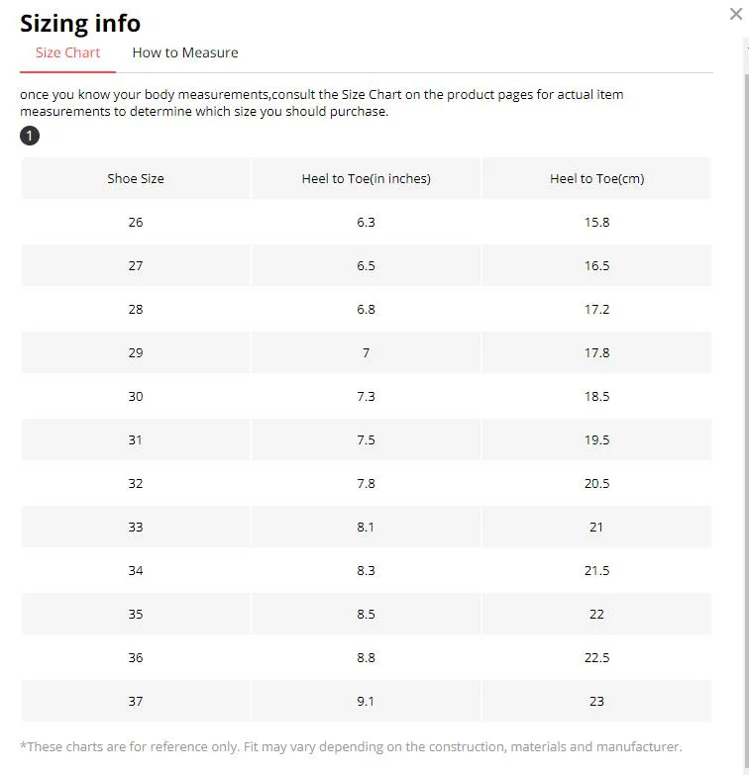Click the 9.1 inches value

tap(367, 701)
